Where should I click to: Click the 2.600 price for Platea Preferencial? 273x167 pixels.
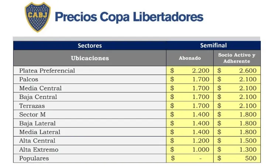247,71
